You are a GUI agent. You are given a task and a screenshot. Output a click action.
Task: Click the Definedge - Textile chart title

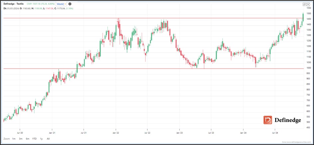coord(14,4)
